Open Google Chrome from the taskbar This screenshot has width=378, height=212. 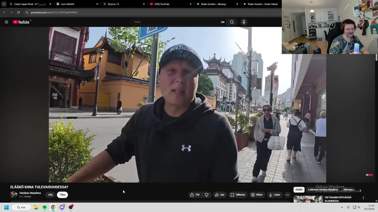tap(53, 207)
